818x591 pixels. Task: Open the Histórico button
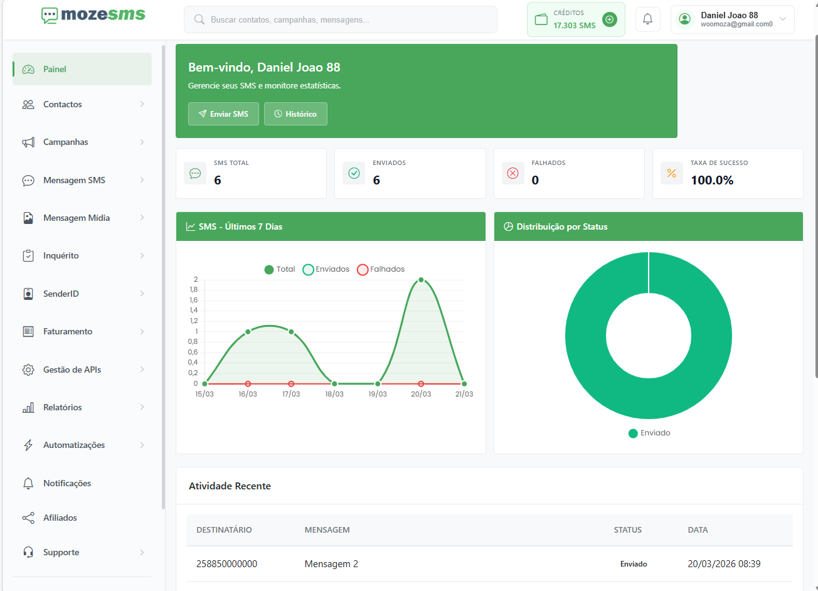(x=295, y=114)
